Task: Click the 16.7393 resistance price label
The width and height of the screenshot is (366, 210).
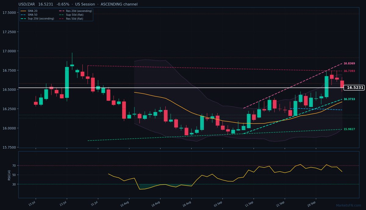Action: (349, 71)
